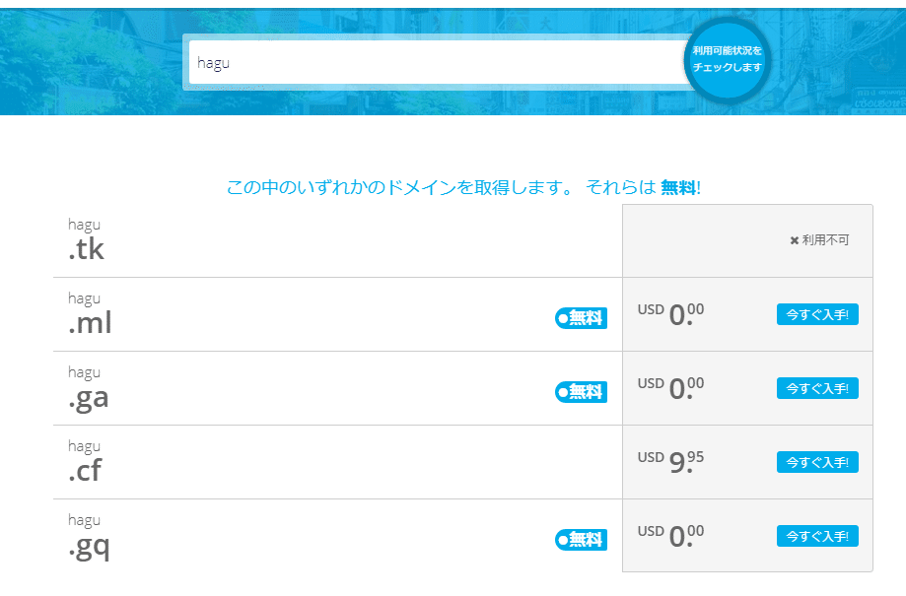The image size is (906, 596).
Task: Get hagu.ml domain now
Action: pyautogui.click(x=816, y=314)
